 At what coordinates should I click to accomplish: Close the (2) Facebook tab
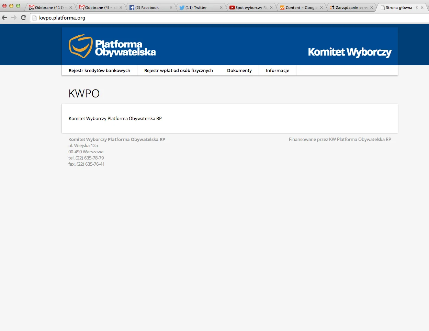coord(171,7)
